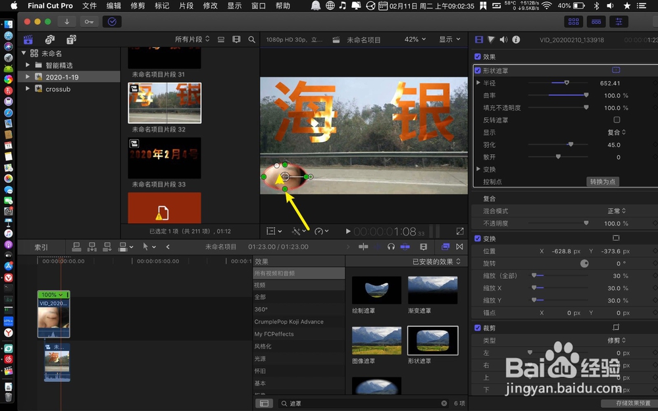This screenshot has width=658, height=411.
Task: Select the Connect clip icon in timeline toolbar
Action: click(76, 247)
